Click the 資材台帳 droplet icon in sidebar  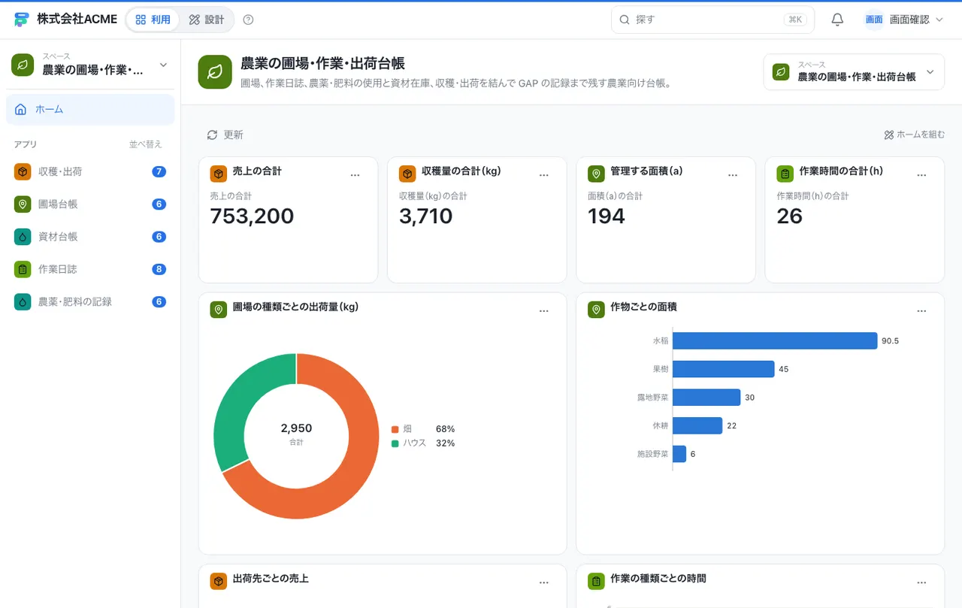click(23, 237)
